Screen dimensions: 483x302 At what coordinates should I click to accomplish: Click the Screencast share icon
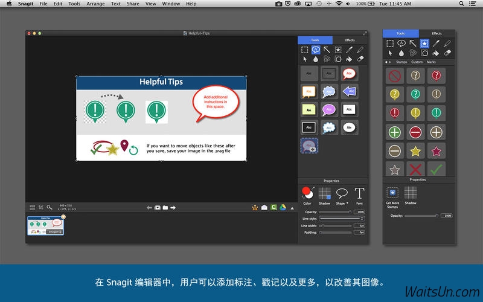click(x=255, y=207)
